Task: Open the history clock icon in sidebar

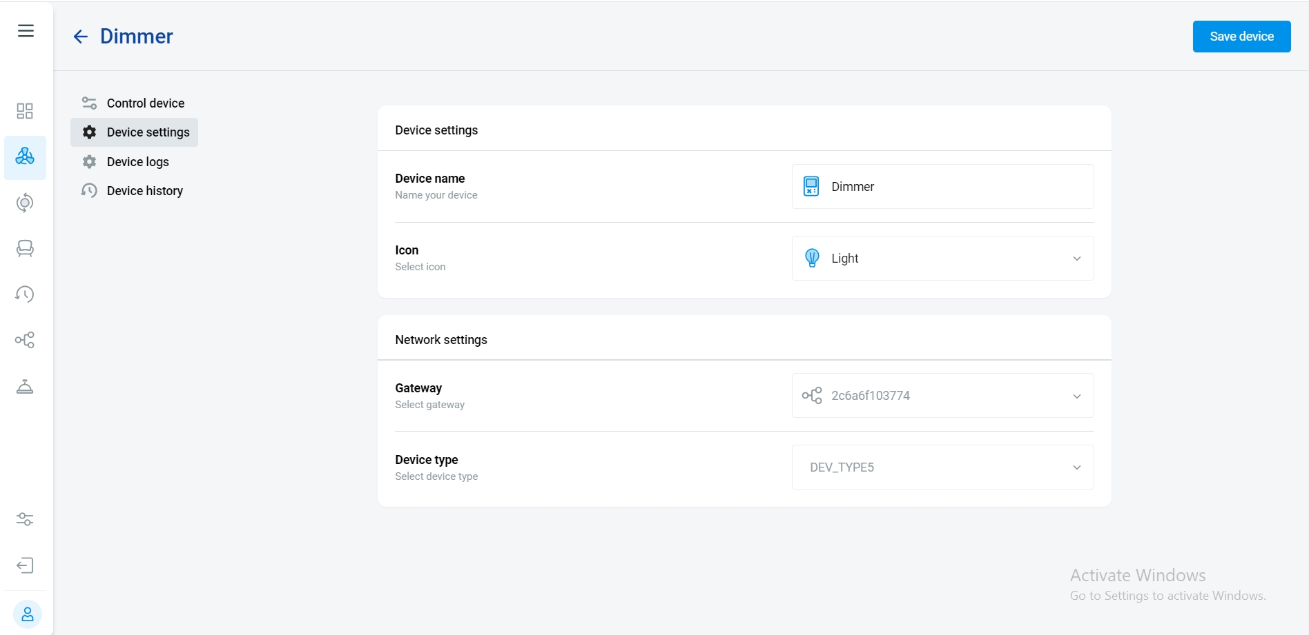Action: coord(25,294)
